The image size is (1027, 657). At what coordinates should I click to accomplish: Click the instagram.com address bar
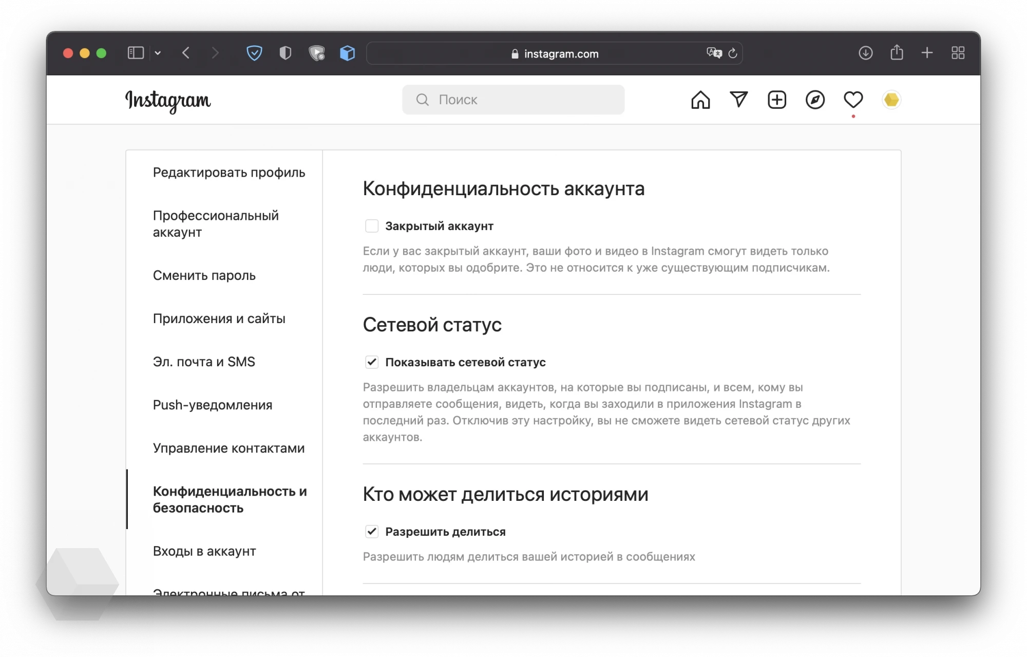coord(555,53)
